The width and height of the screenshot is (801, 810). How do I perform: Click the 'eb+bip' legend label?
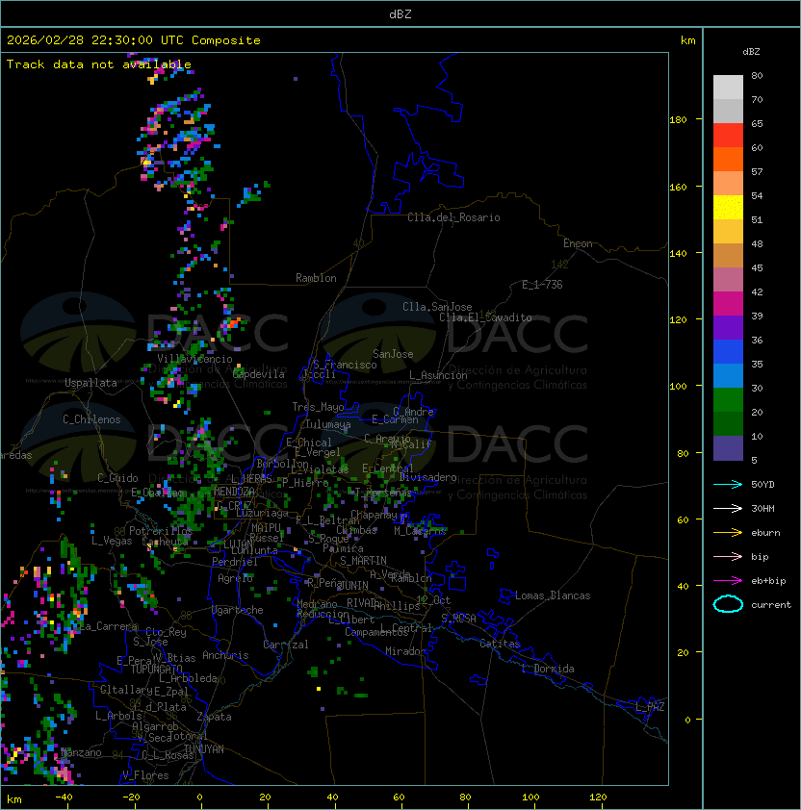768,581
